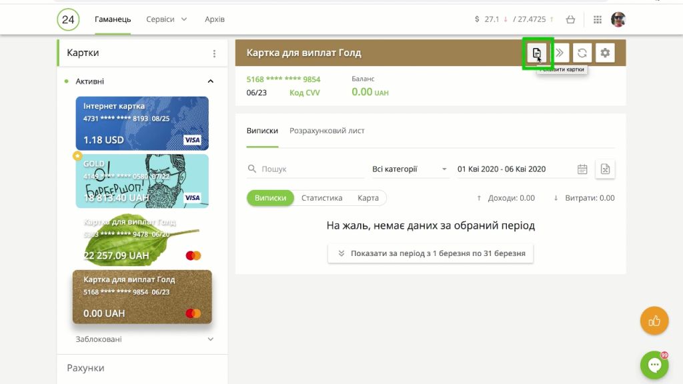Click the double-arrow transfer icon
This screenshot has height=384, width=683.
point(560,53)
